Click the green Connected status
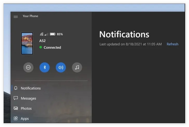Viewport: 189px width, 127px height. click(50, 48)
